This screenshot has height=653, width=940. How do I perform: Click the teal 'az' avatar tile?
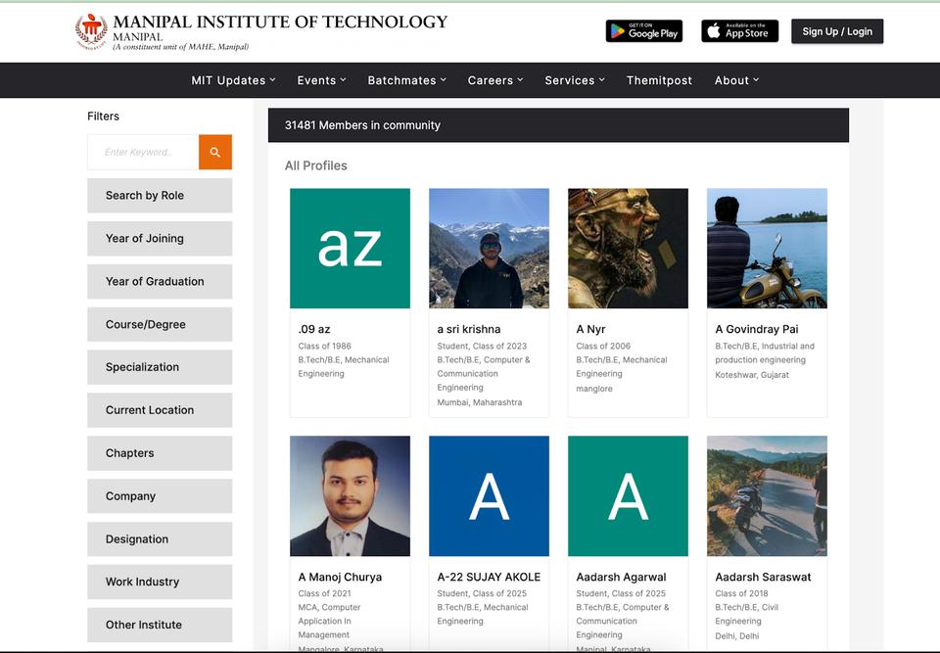351,249
